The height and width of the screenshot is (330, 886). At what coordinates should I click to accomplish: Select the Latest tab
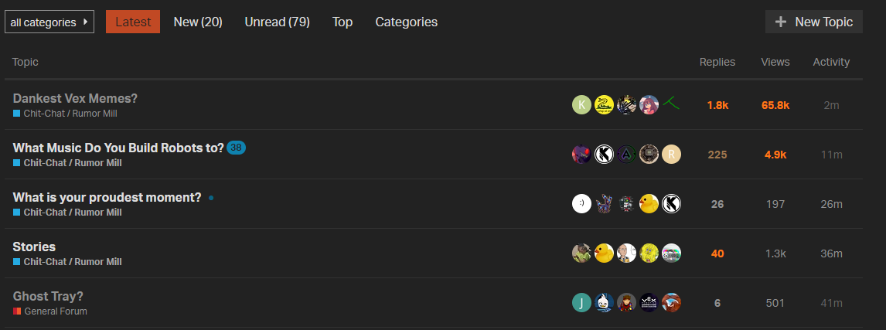click(x=133, y=22)
